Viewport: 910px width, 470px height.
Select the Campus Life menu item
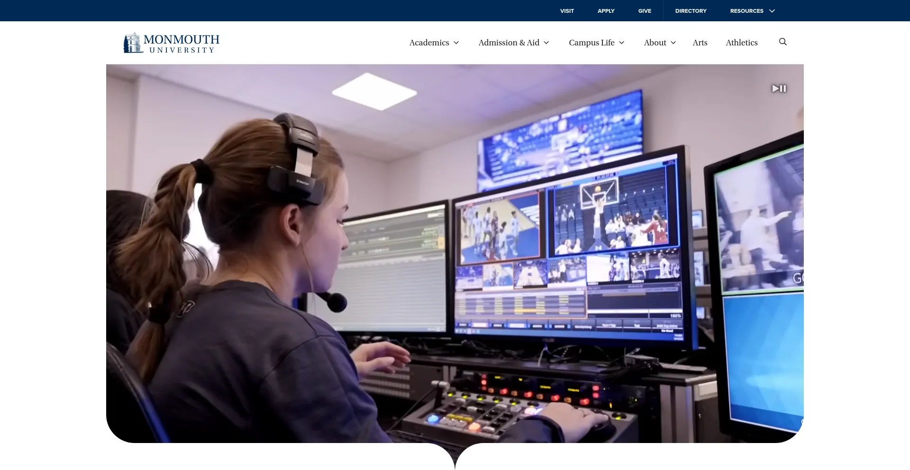pyautogui.click(x=591, y=43)
